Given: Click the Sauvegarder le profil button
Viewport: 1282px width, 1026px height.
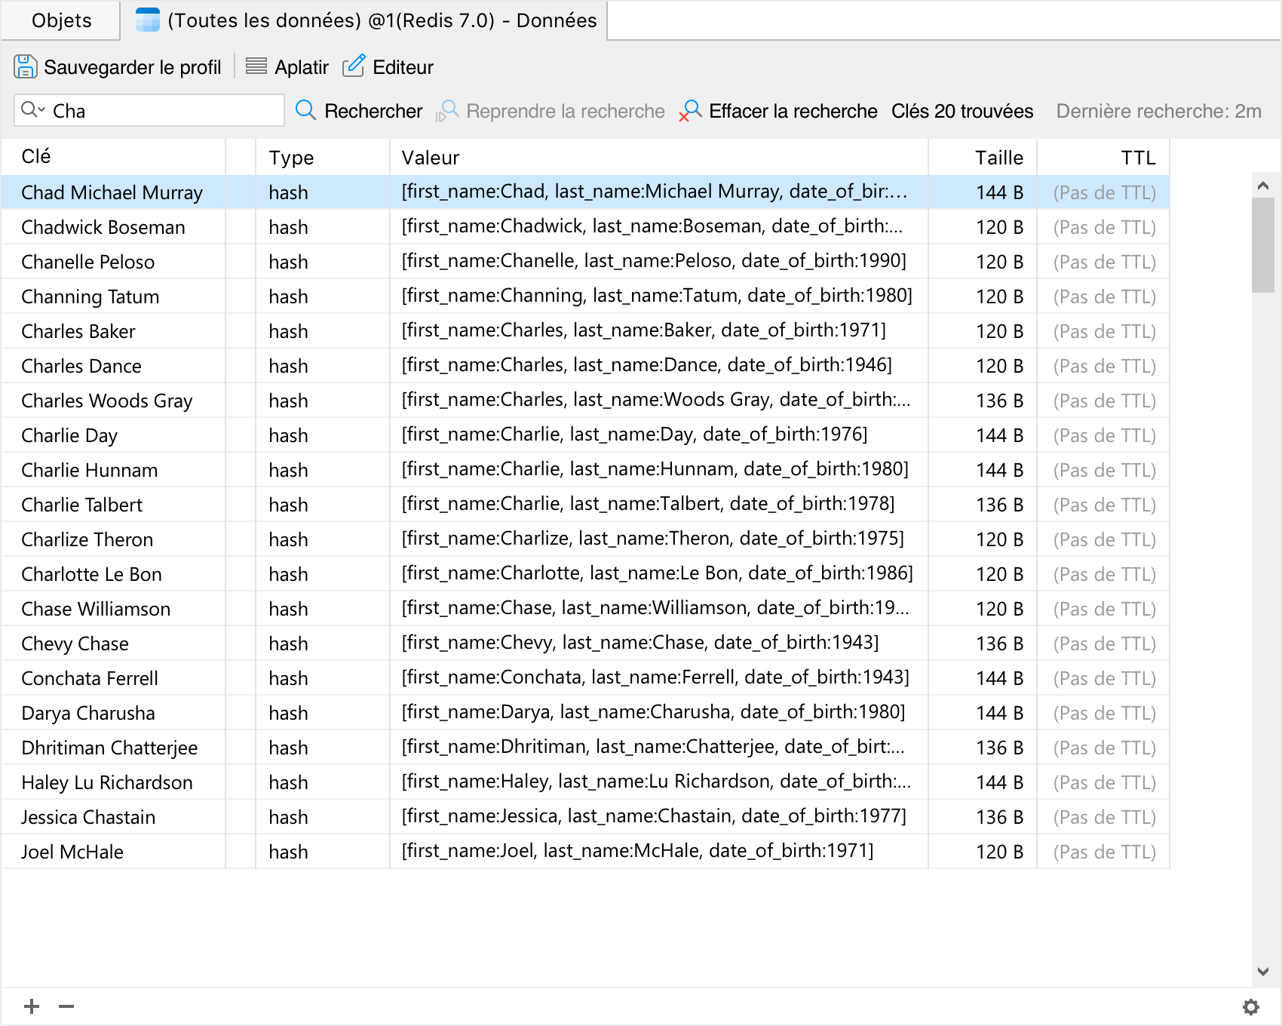Looking at the screenshot, I should tap(132, 67).
